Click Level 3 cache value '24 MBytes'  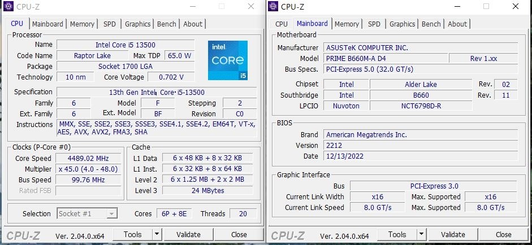coord(207,190)
